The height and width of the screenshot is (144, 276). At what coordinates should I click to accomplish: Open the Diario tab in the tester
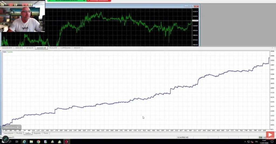(46, 133)
